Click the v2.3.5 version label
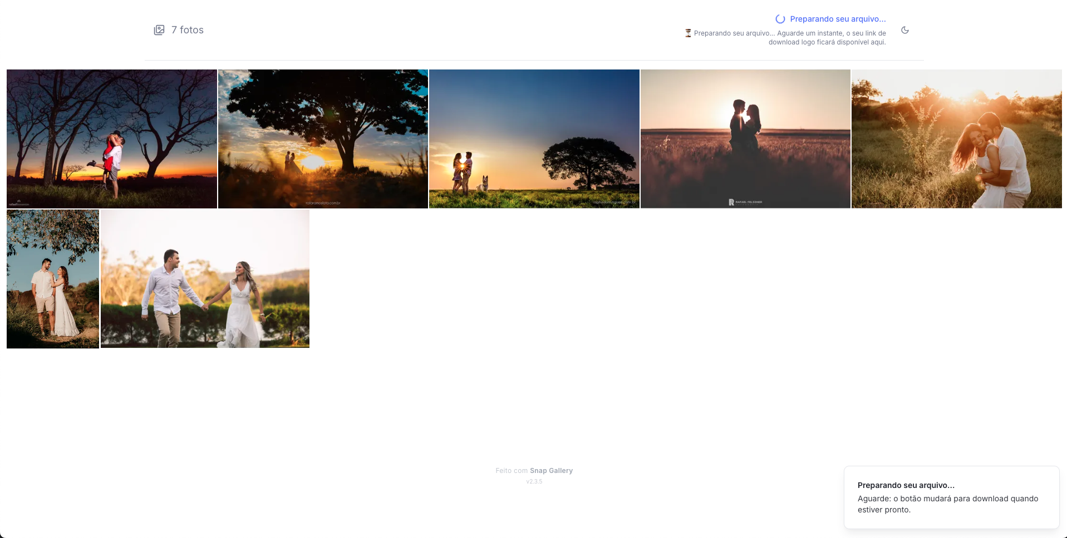 (x=534, y=482)
